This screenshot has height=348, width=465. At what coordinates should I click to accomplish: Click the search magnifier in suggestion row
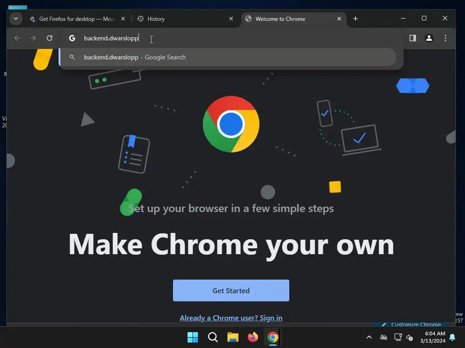tap(72, 57)
